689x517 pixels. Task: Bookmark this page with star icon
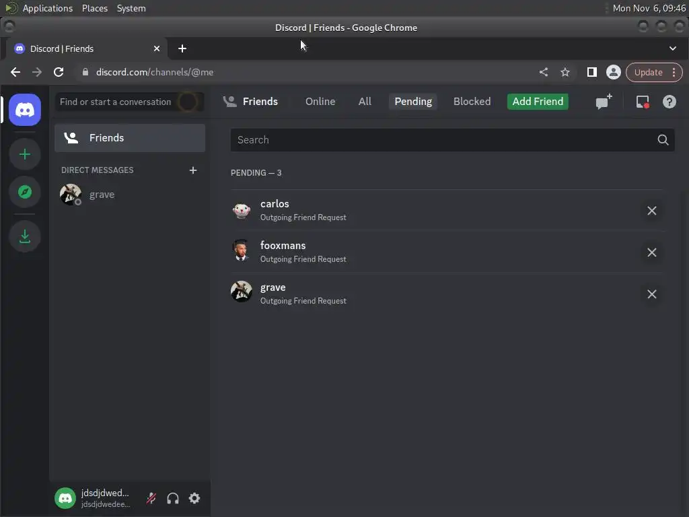click(x=565, y=72)
